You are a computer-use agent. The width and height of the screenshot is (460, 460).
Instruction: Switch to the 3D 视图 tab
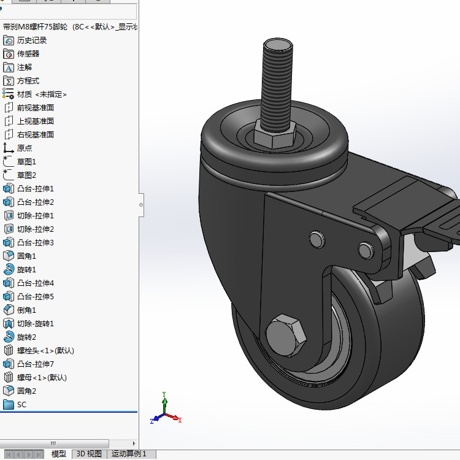point(89,454)
